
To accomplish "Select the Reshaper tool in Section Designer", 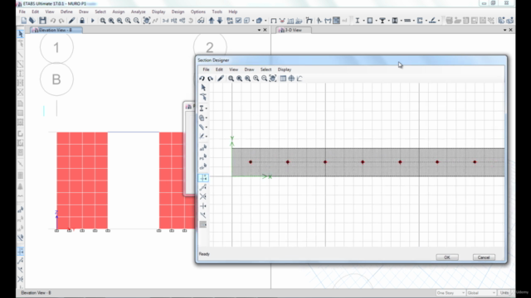I will pos(203,98).
